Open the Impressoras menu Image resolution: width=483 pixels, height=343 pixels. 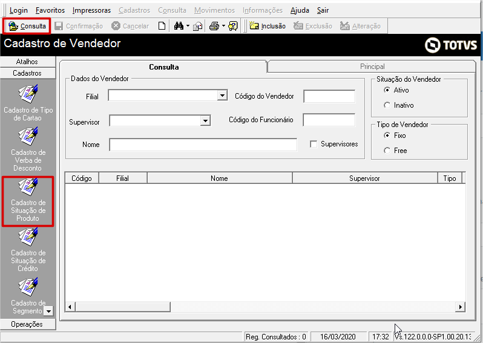point(91,10)
